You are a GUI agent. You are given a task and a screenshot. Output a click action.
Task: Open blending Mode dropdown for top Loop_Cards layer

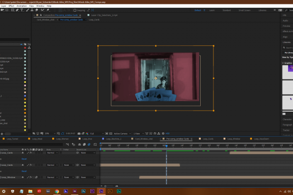[52, 153]
